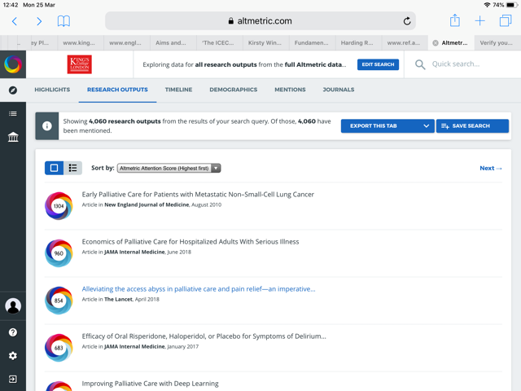The width and height of the screenshot is (521, 391).
Task: Open the Safari share sheet icon
Action: [454, 20]
